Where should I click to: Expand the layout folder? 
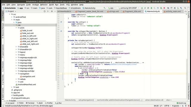pos(16,52)
